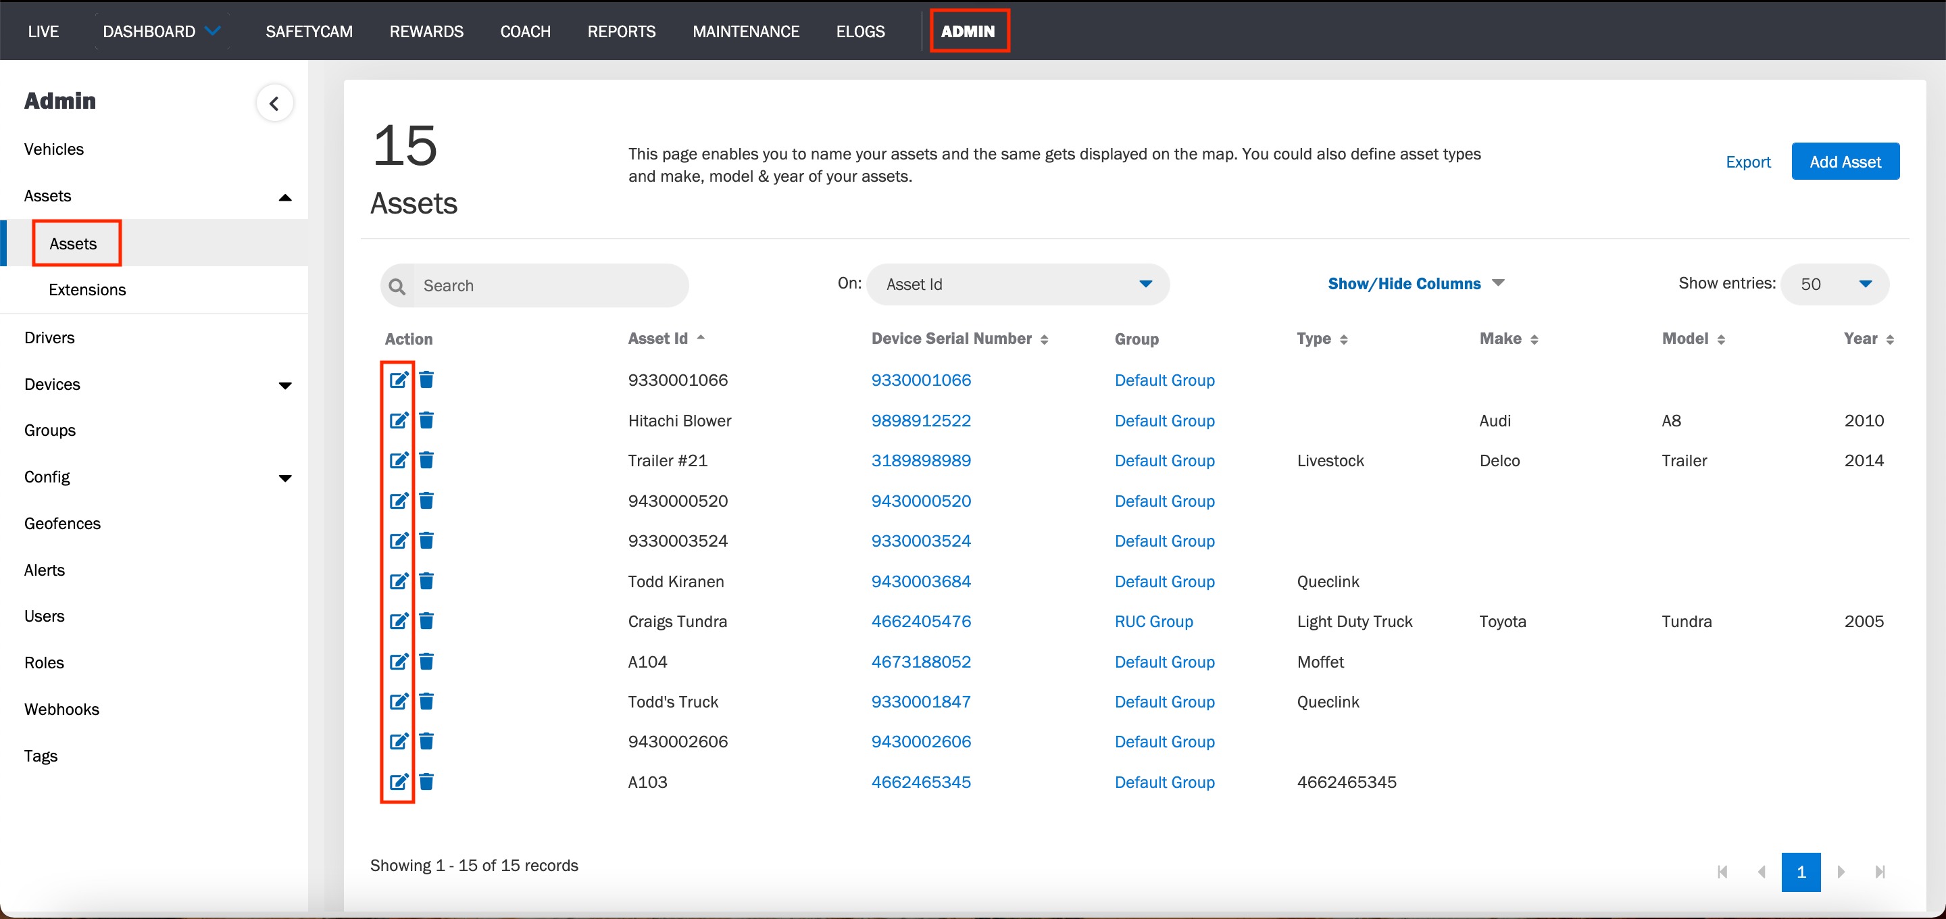Image resolution: width=1946 pixels, height=919 pixels.
Task: Open Show/Hide Columns dropdown
Action: [1416, 283]
